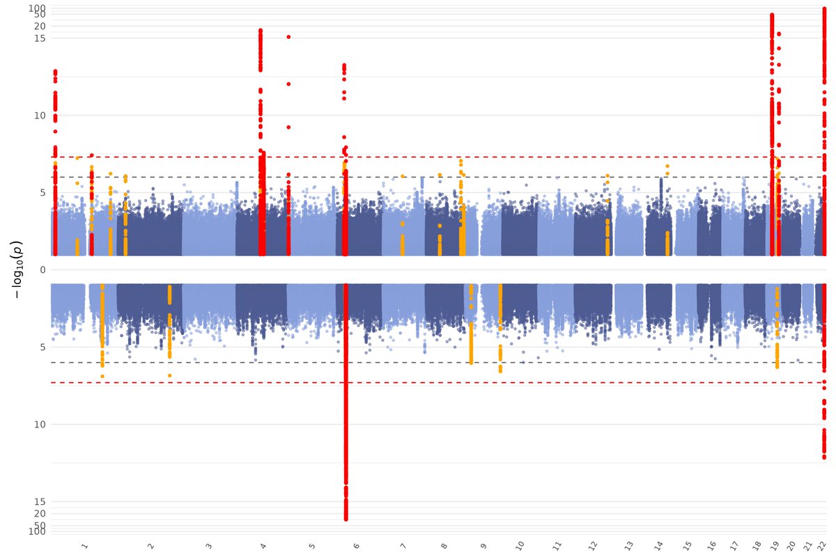Viewport: 836px width, 557px height.
Task: Select the chromosome 22 x-axis label
Action: (822, 546)
